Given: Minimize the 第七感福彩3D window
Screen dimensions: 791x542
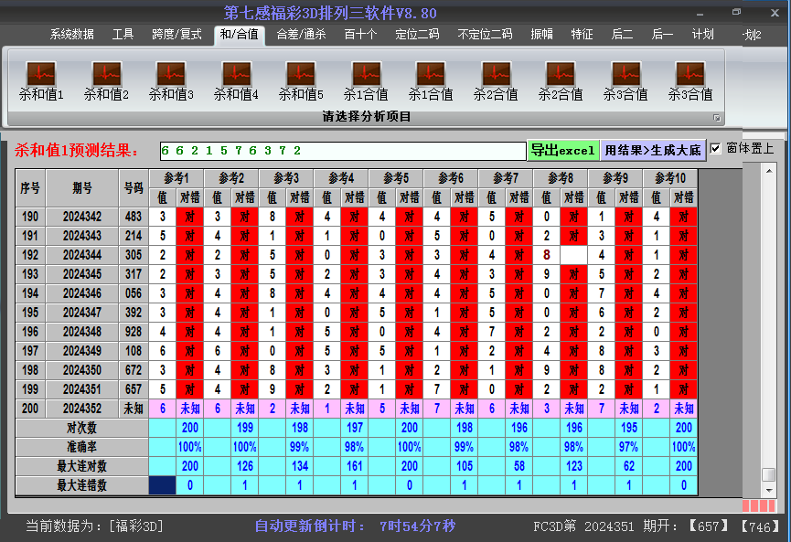Looking at the screenshot, I should (700, 13).
